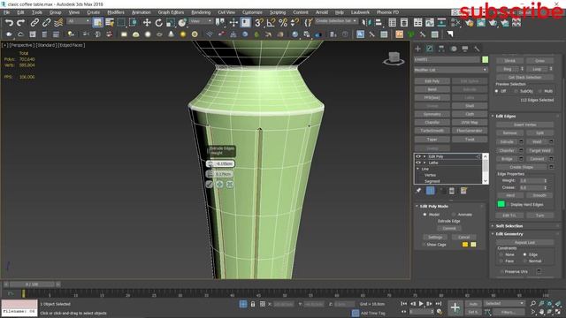The image size is (566, 318).
Task: Open the Modifier List dropdown
Action: point(451,70)
